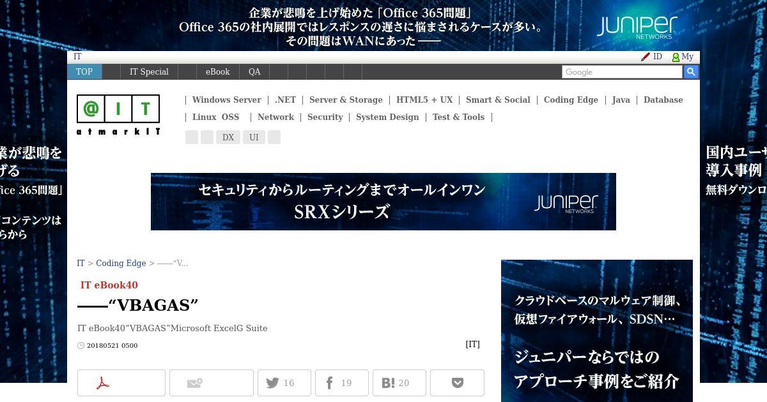Click the [IT] author link
The image size is (767, 402).
(472, 344)
